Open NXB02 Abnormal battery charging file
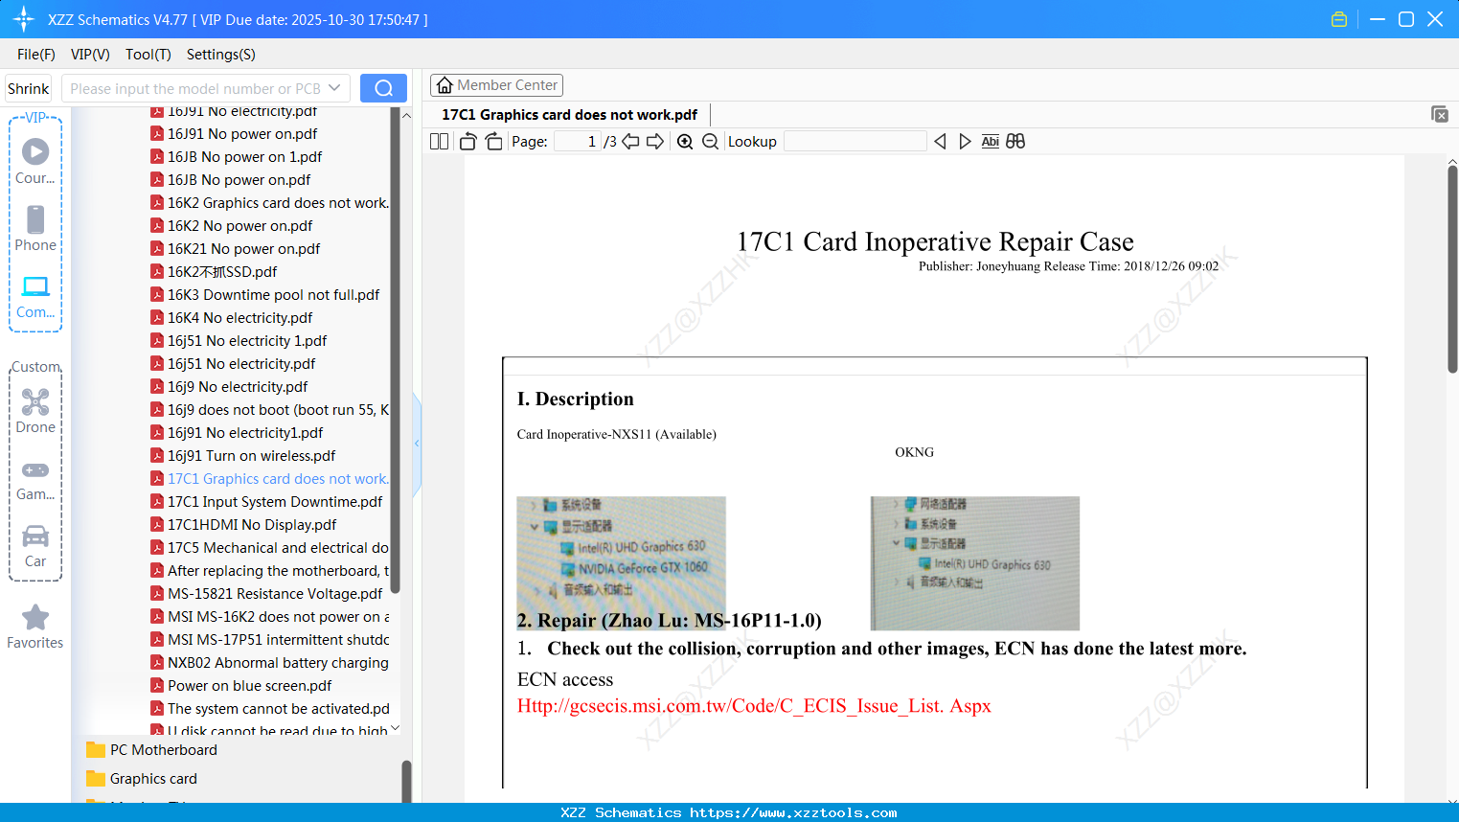Viewport: 1459px width, 822px height. tap(278, 663)
